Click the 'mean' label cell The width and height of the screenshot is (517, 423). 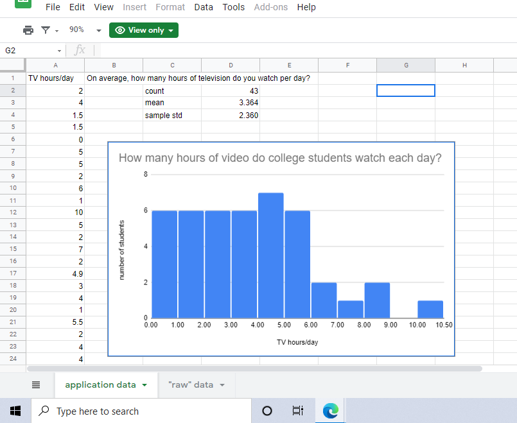coord(172,103)
